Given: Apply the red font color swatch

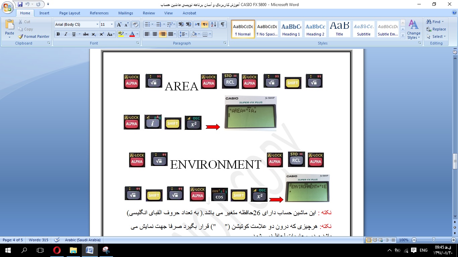Looking at the screenshot, I should [132, 34].
